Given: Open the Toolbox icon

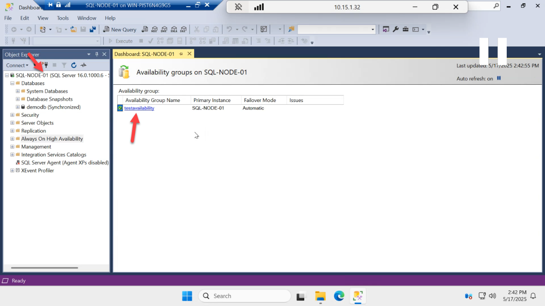Looking at the screenshot, I should click(405, 30).
